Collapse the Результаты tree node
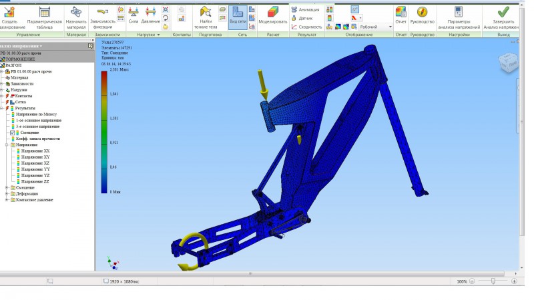This screenshot has width=534, height=300. tap(2, 108)
